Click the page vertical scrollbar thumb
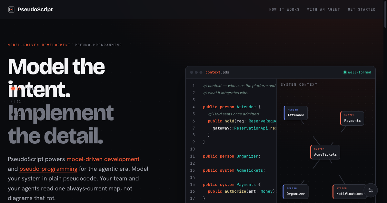 pos(385,15)
